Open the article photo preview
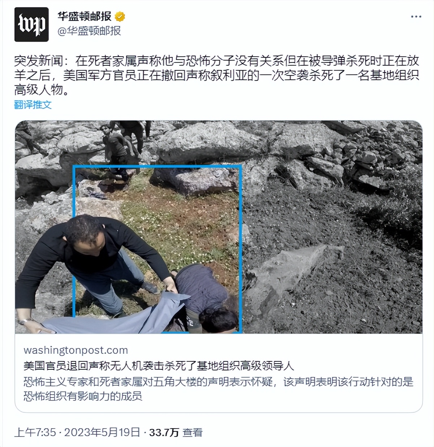This screenshot has width=434, height=447. click(218, 227)
